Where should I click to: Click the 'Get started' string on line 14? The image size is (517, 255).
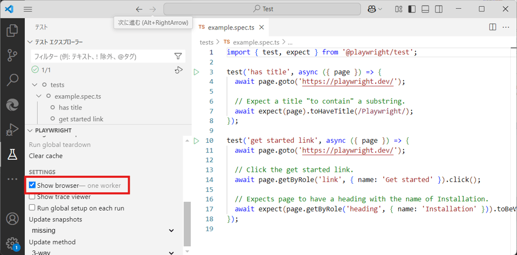coord(408,180)
